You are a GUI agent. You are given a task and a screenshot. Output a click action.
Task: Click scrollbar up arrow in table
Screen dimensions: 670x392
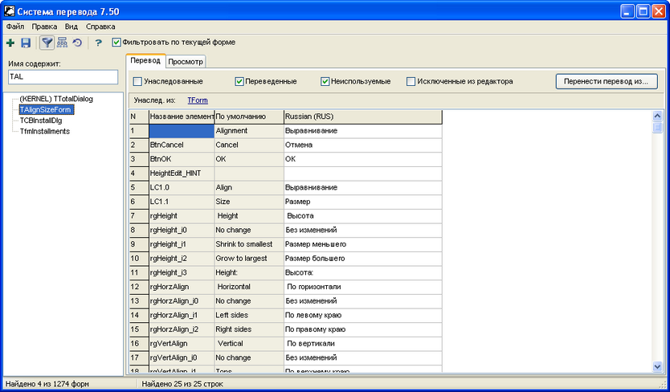tap(657, 116)
